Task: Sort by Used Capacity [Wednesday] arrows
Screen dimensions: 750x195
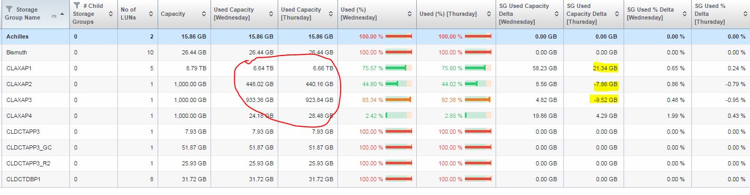Action: coord(271,14)
